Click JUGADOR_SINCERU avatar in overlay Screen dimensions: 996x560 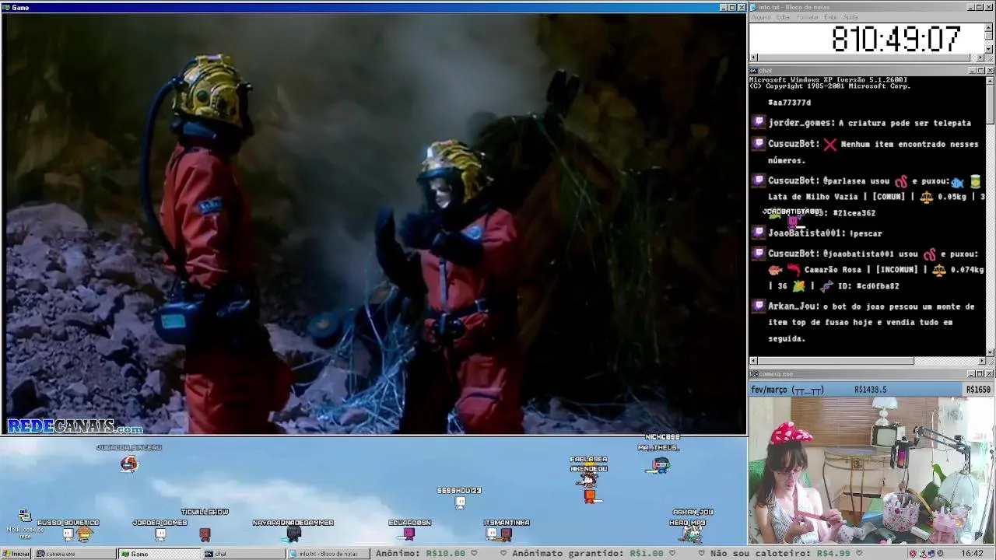129,464
